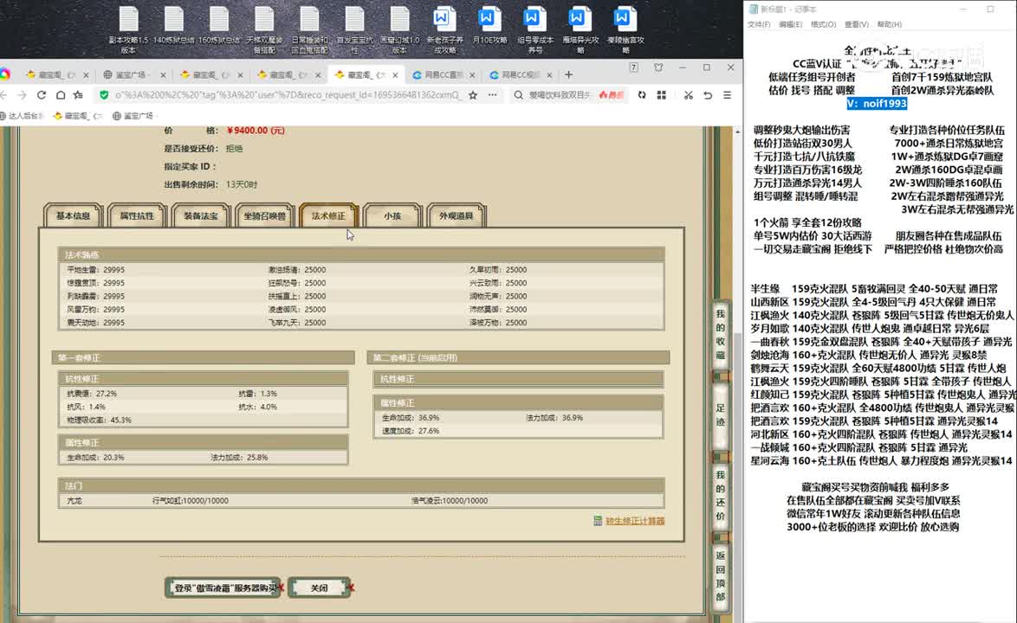The image size is (1017, 623).
Task: Open the 小孩 tab
Action: (392, 215)
